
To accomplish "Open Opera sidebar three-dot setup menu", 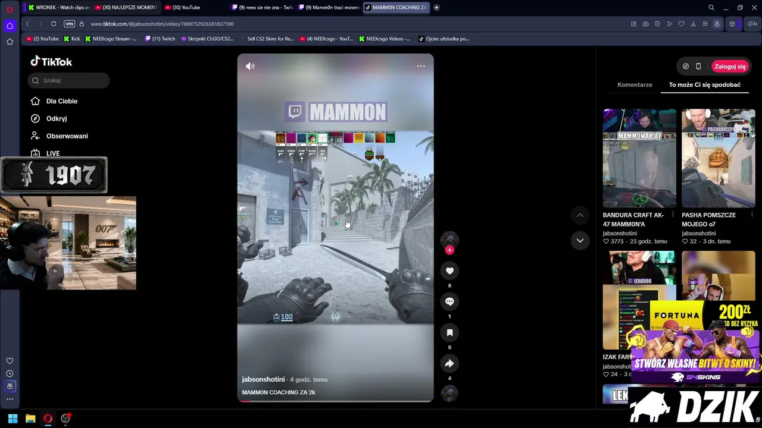I will 10,399.
